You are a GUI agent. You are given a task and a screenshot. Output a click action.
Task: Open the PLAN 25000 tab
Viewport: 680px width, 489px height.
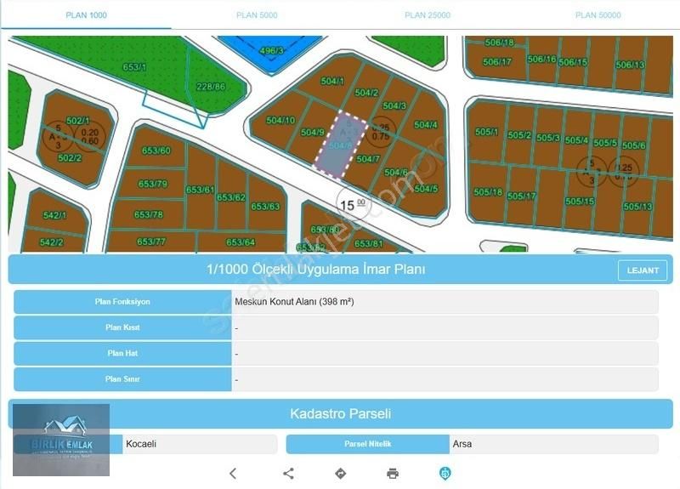tap(428, 15)
